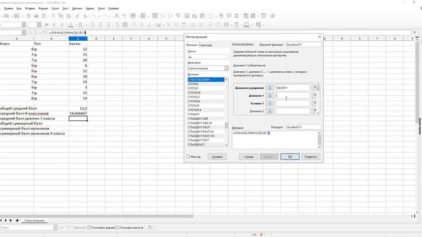Viewport: 422px width, 237px height.
Task: Open the Borders dropdown arrow
Action: (231, 25)
